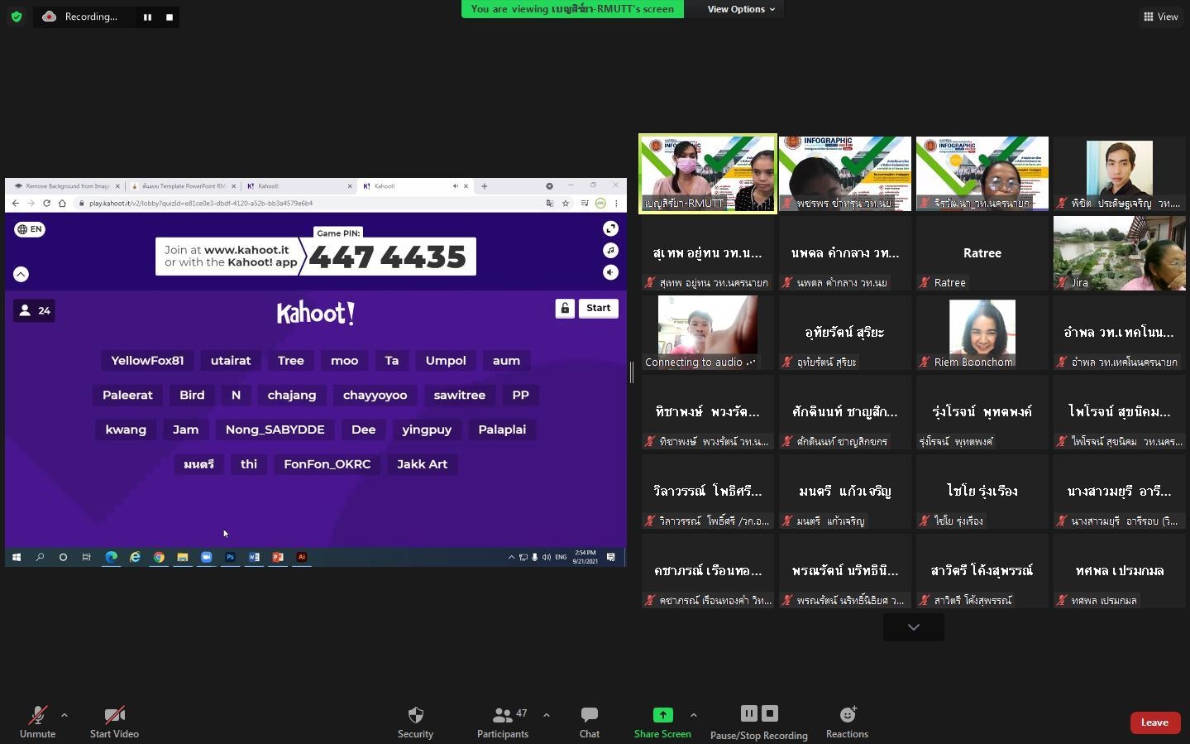Pause recording from top-left Recording indicator
Screen dimensions: 1190x744
147,17
